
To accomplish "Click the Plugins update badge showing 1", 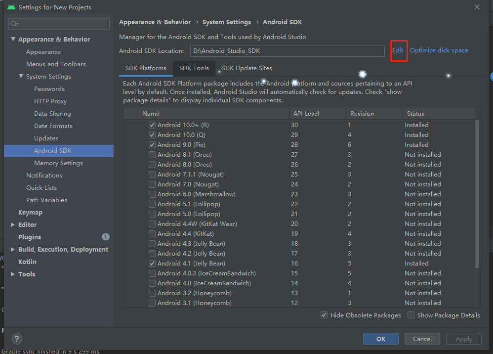I will tap(106, 237).
